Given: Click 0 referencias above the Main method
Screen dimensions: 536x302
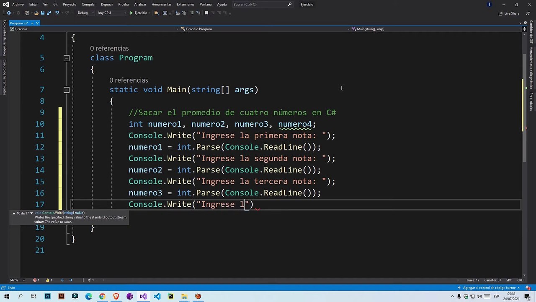Looking at the screenshot, I should click(x=129, y=80).
